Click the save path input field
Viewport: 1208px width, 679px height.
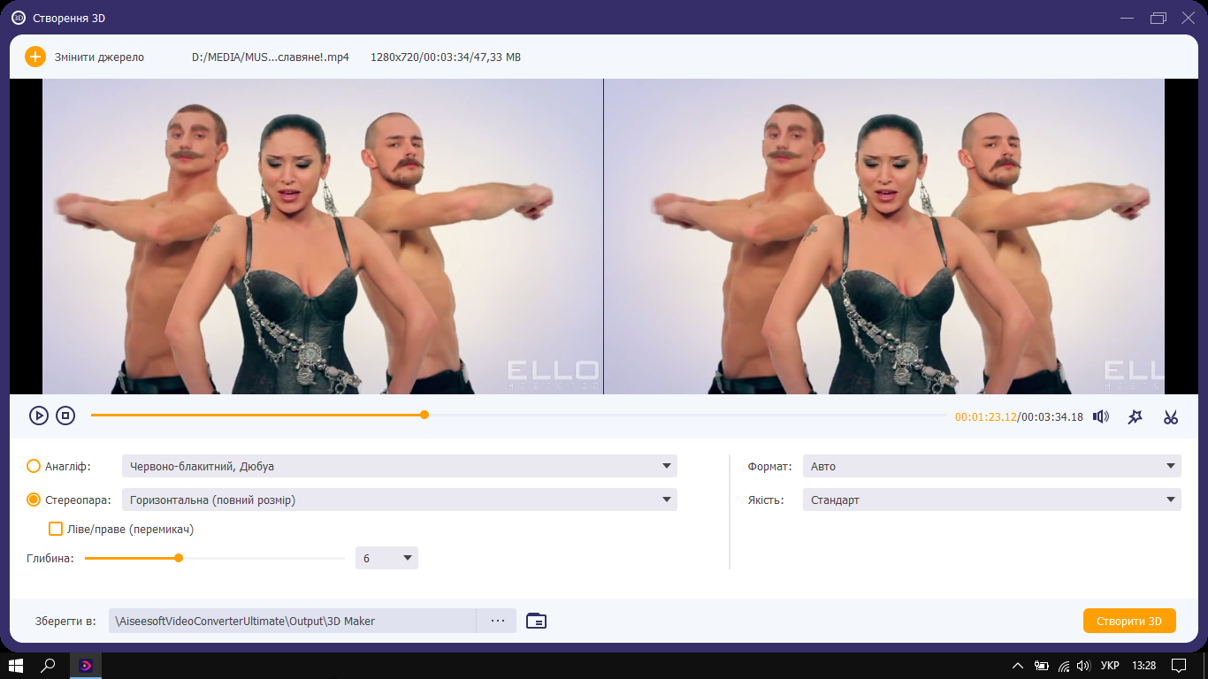293,621
